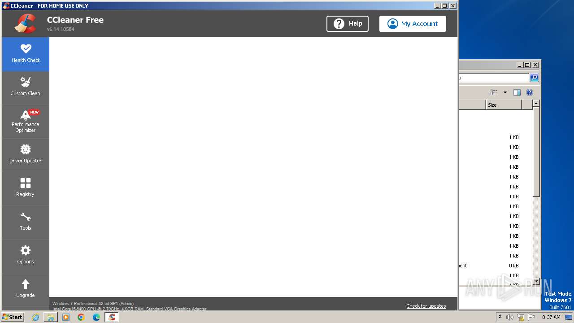Click the Explorer vertical scrollbar thumb
574x323 pixels.
click(x=536, y=152)
